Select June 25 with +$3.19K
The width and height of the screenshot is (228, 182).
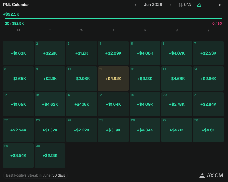click(x=113, y=130)
